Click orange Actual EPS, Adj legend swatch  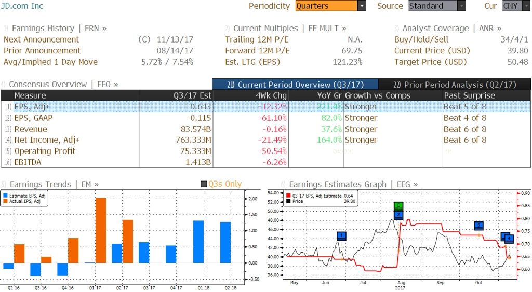point(5,201)
